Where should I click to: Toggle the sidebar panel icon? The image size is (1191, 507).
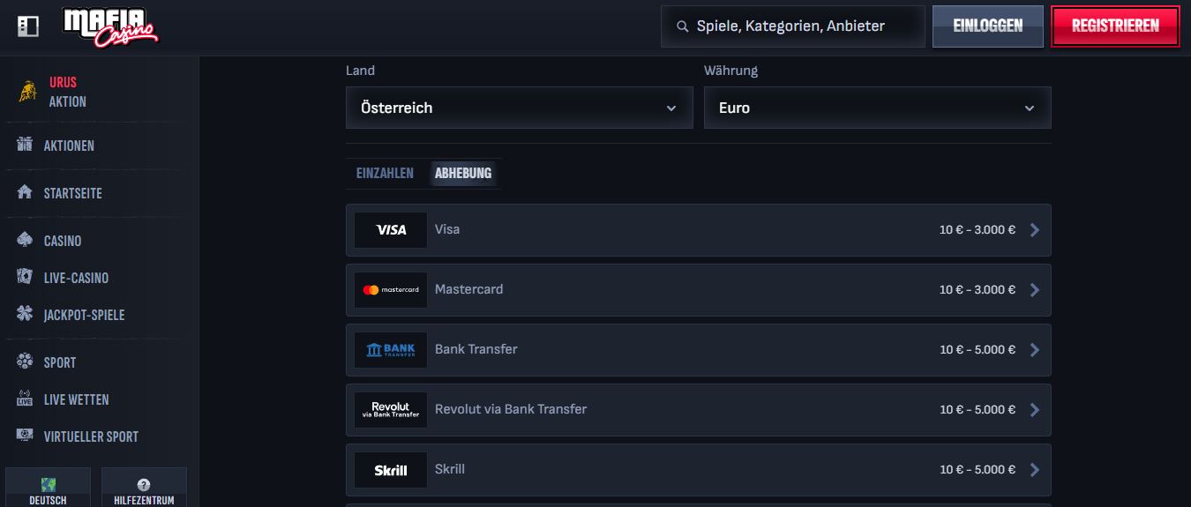[28, 26]
